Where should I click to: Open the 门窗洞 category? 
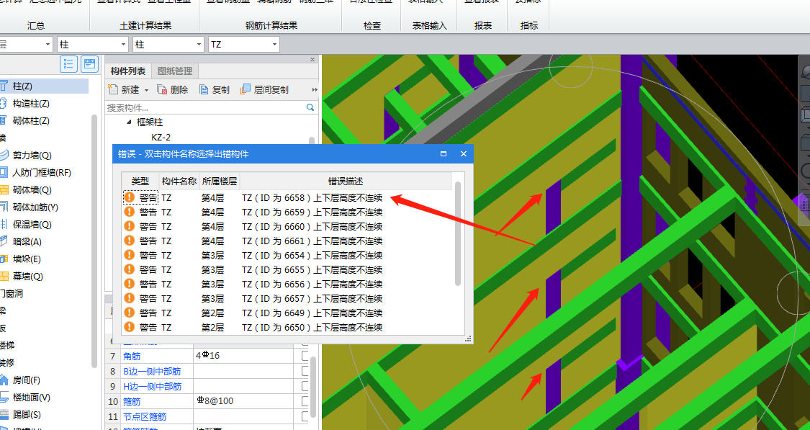(12, 294)
